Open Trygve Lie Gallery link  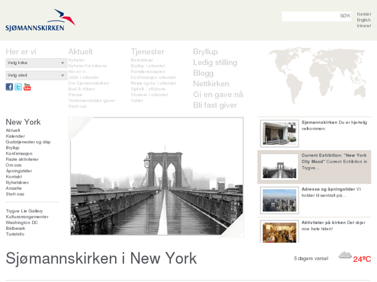pos(24,211)
